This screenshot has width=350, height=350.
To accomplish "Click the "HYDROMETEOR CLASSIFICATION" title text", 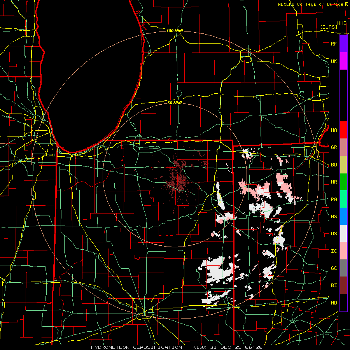I will [136, 347].
